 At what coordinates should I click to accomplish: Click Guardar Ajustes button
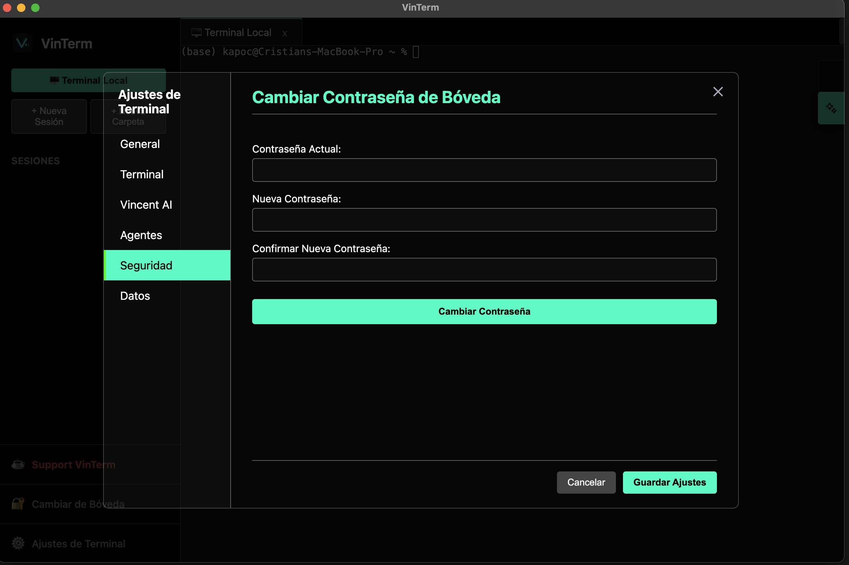(x=670, y=482)
